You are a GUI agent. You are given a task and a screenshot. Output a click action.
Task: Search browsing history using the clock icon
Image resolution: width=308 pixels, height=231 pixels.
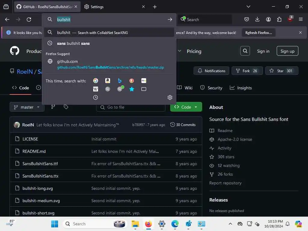click(96, 98)
